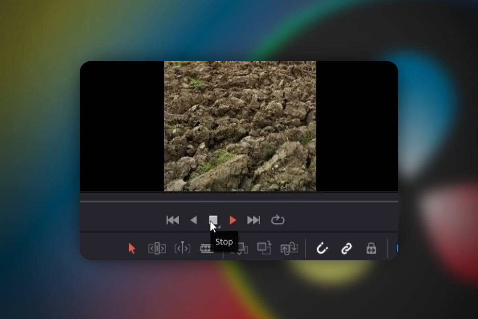This screenshot has height=319, width=478.
Task: Click the Replace Clip icon
Action: (x=289, y=248)
